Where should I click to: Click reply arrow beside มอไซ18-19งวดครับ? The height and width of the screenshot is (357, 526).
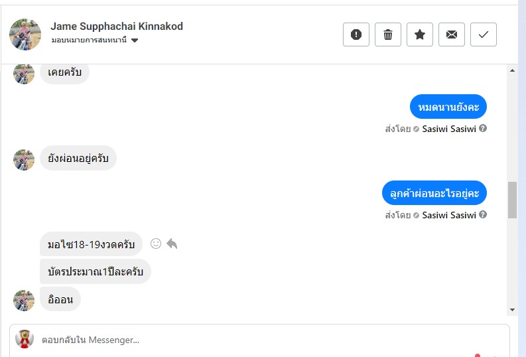pyautogui.click(x=172, y=244)
